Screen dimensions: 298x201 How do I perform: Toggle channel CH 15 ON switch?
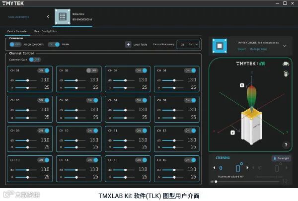pos(141,160)
